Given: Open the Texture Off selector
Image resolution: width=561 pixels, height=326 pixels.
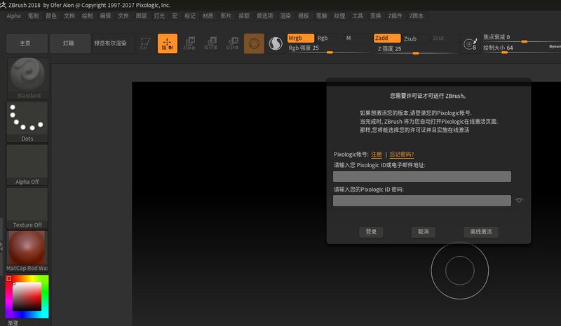Looking at the screenshot, I should point(27,208).
